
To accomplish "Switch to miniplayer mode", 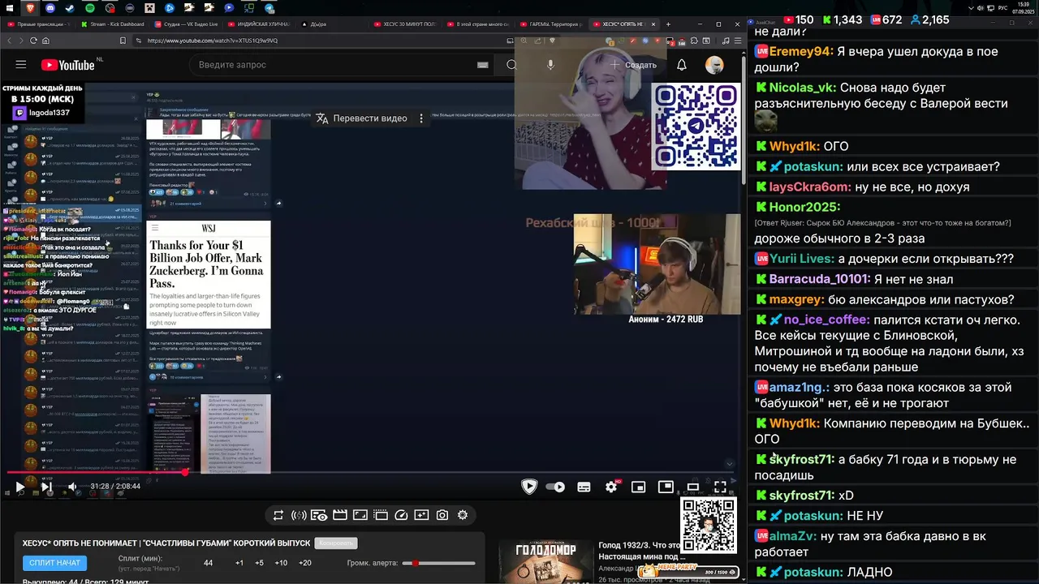I will 639,487.
